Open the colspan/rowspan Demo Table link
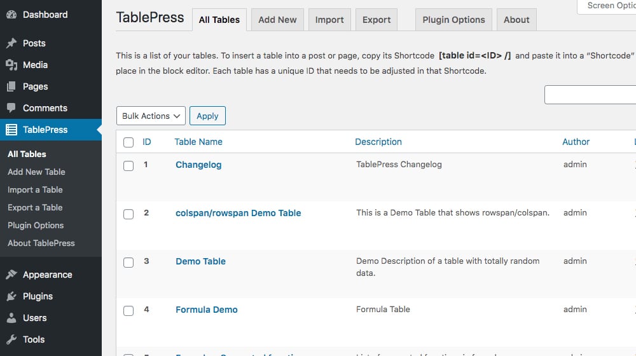This screenshot has width=636, height=356. click(x=238, y=213)
